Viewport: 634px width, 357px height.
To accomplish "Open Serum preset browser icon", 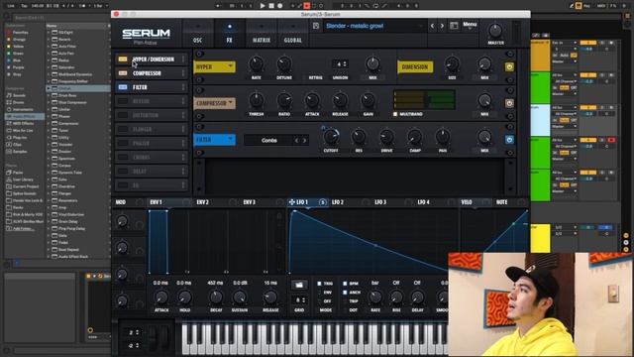I will [454, 26].
